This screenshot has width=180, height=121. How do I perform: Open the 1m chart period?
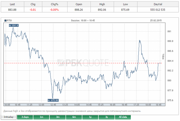point(41,117)
